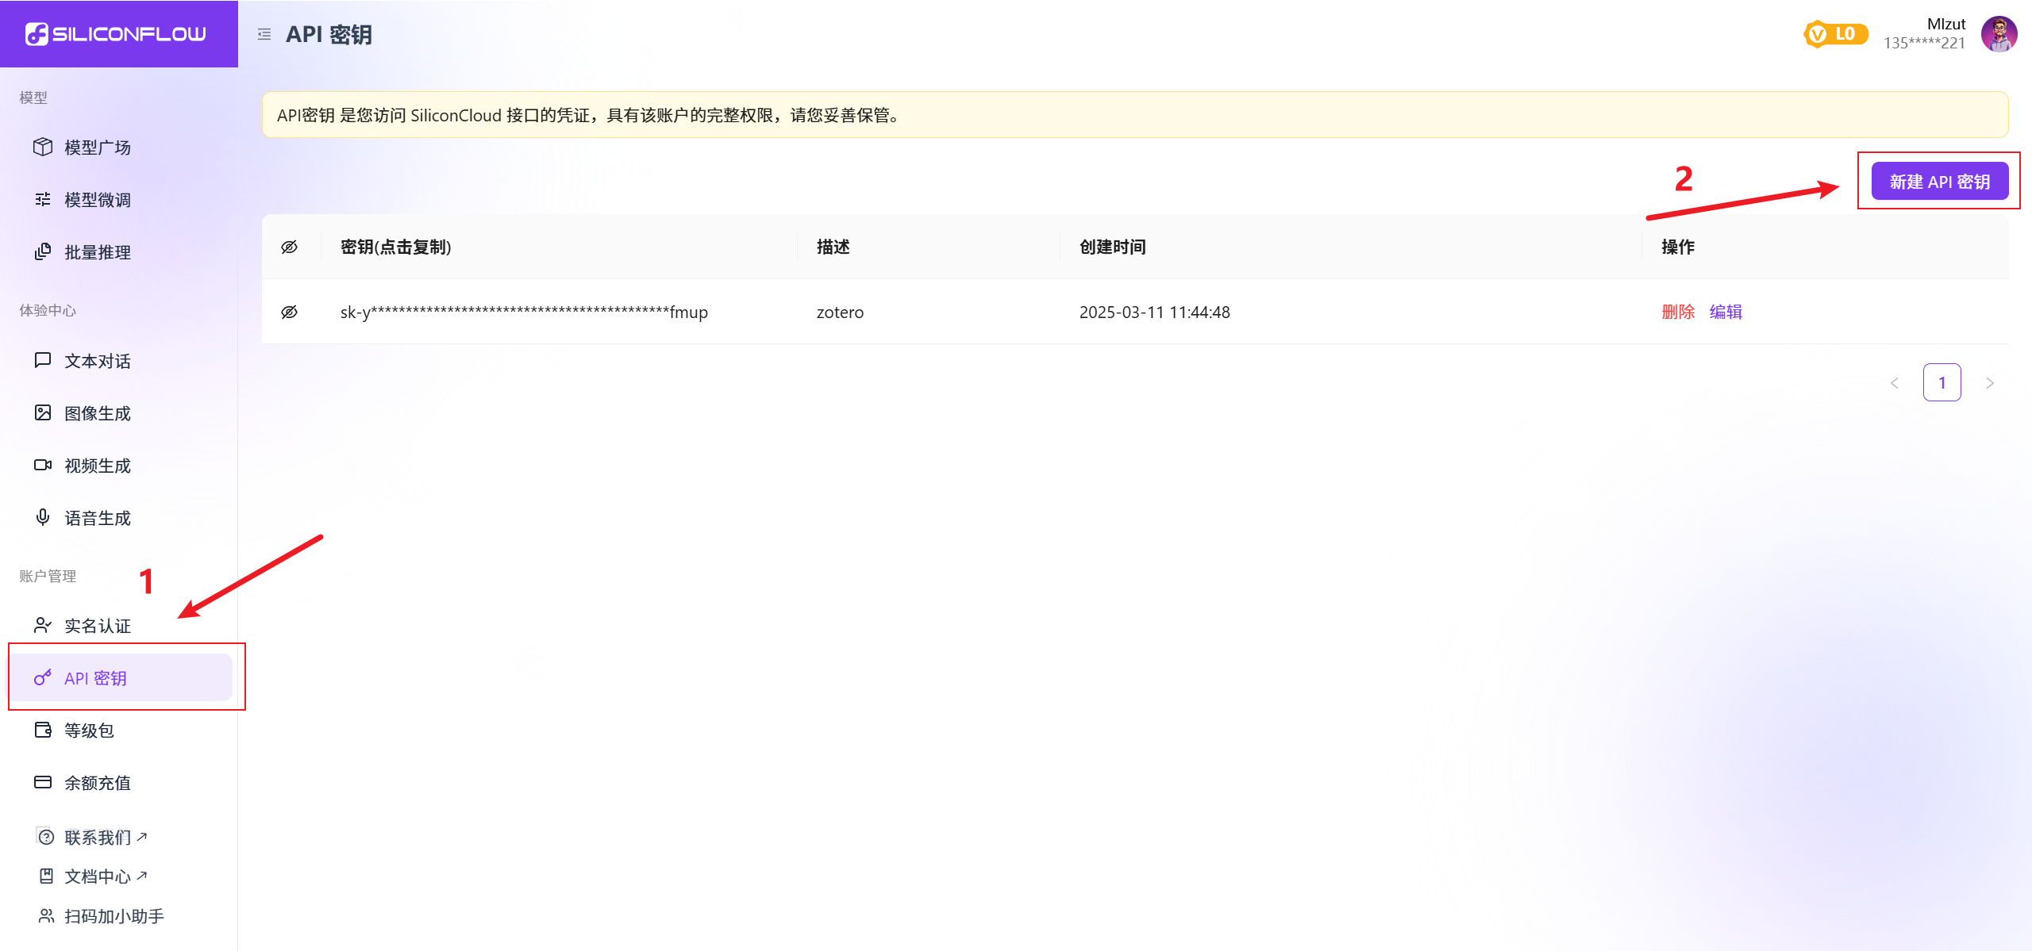Go to the previous page arrow
This screenshot has width=2032, height=951.
point(1895,383)
